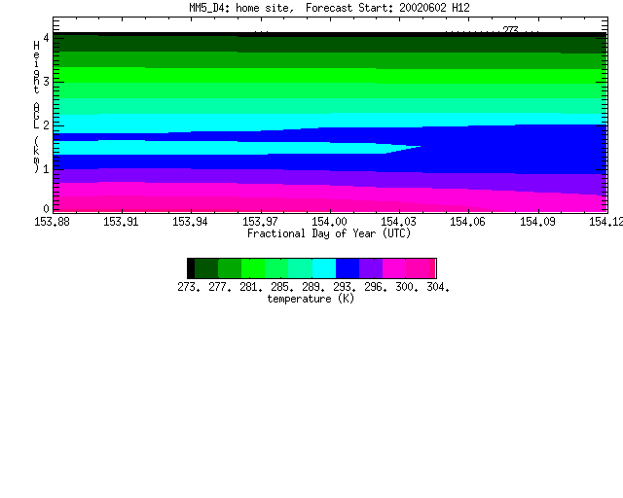Click the magenta swatch in the colorbar legend
Screen dimensions: 623x498
tap(394, 268)
